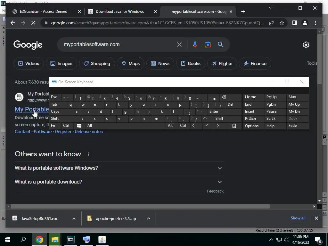The image size is (328, 246).
Task: Filter results by Videos
Action: [29, 63]
